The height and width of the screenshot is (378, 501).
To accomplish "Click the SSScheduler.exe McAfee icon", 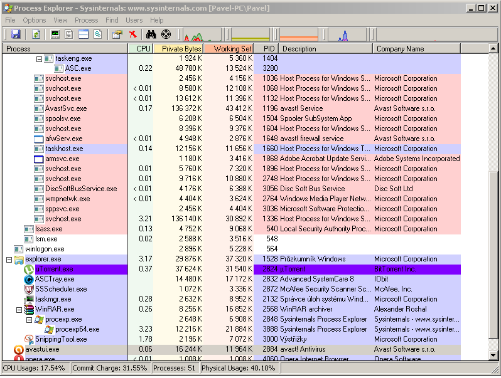I will tap(29, 290).
